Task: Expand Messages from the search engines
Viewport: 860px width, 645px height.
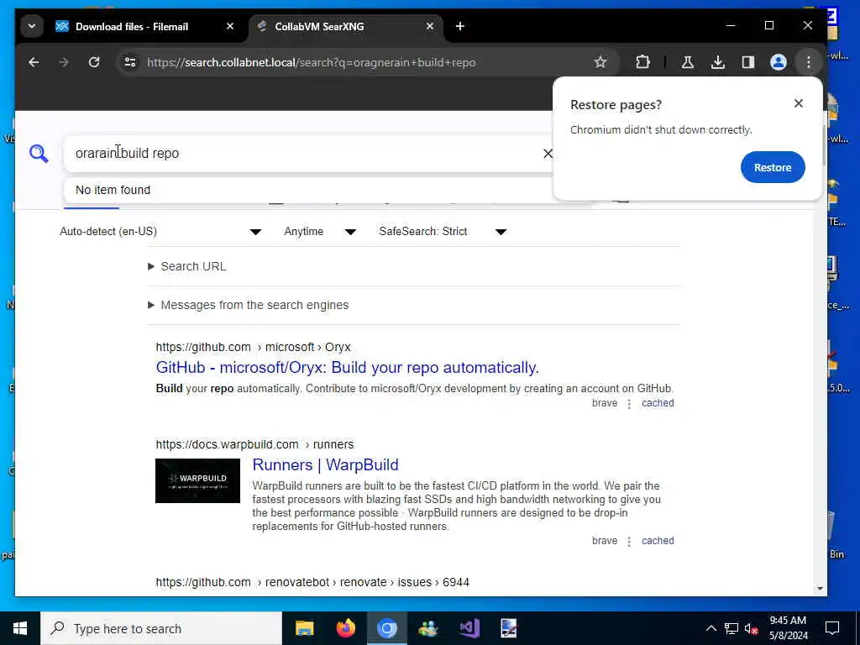Action: pos(248,305)
